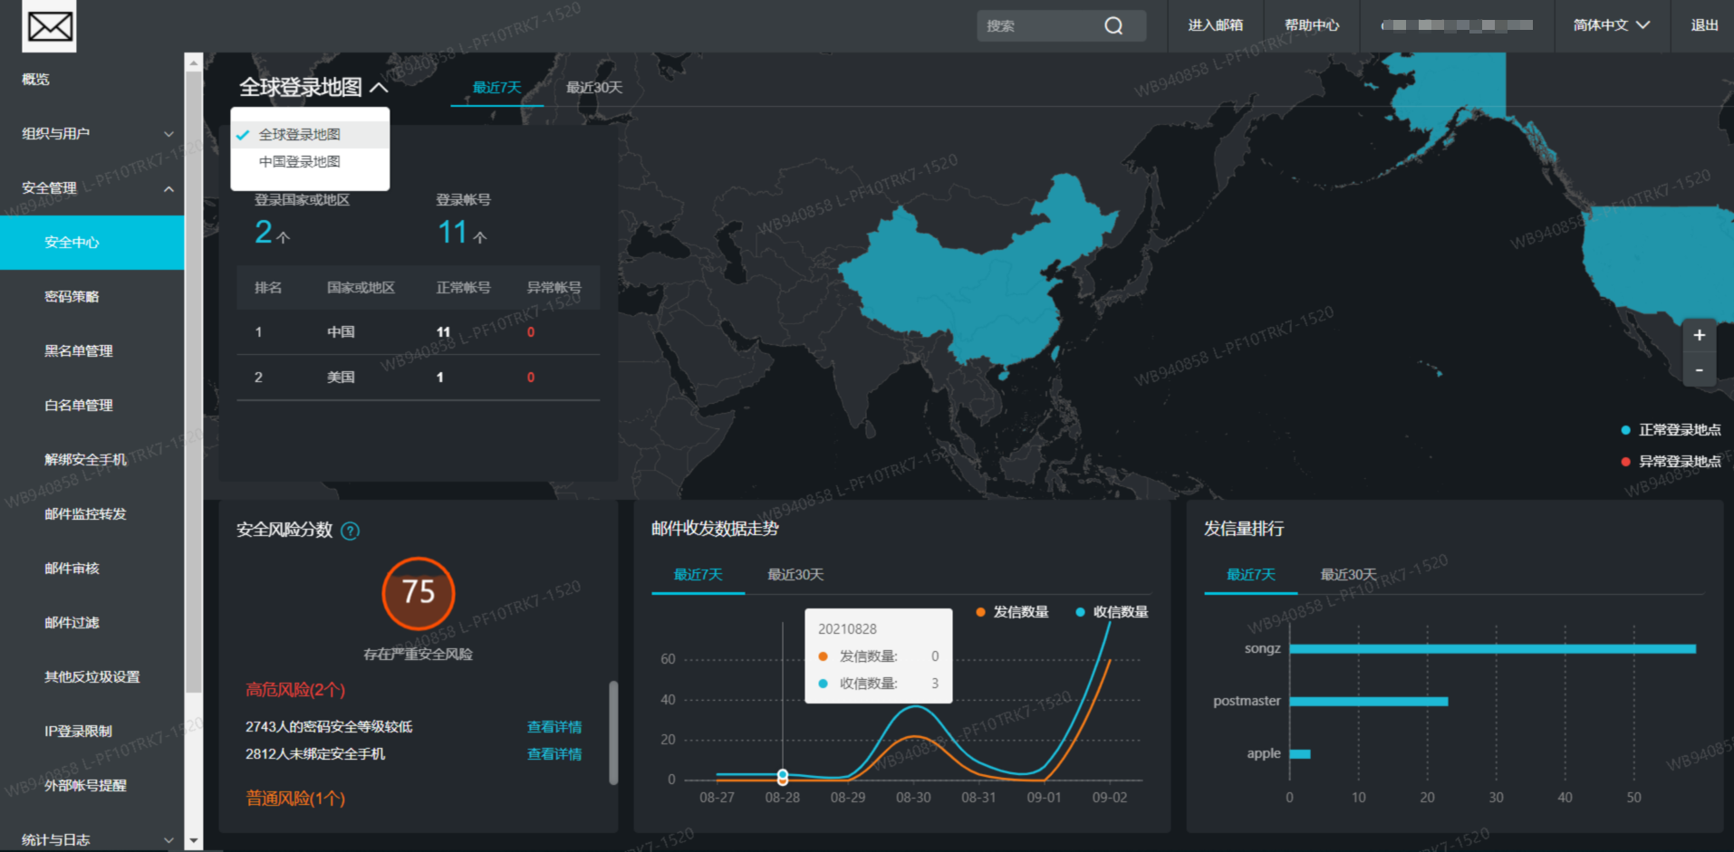Open 黑名单管理 in the sidebar
Viewport: 1734px width, 852px height.
79,351
